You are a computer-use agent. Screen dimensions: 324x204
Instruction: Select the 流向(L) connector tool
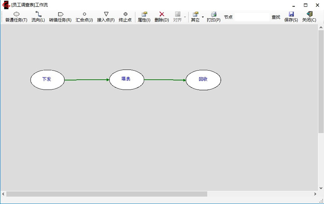(38, 17)
